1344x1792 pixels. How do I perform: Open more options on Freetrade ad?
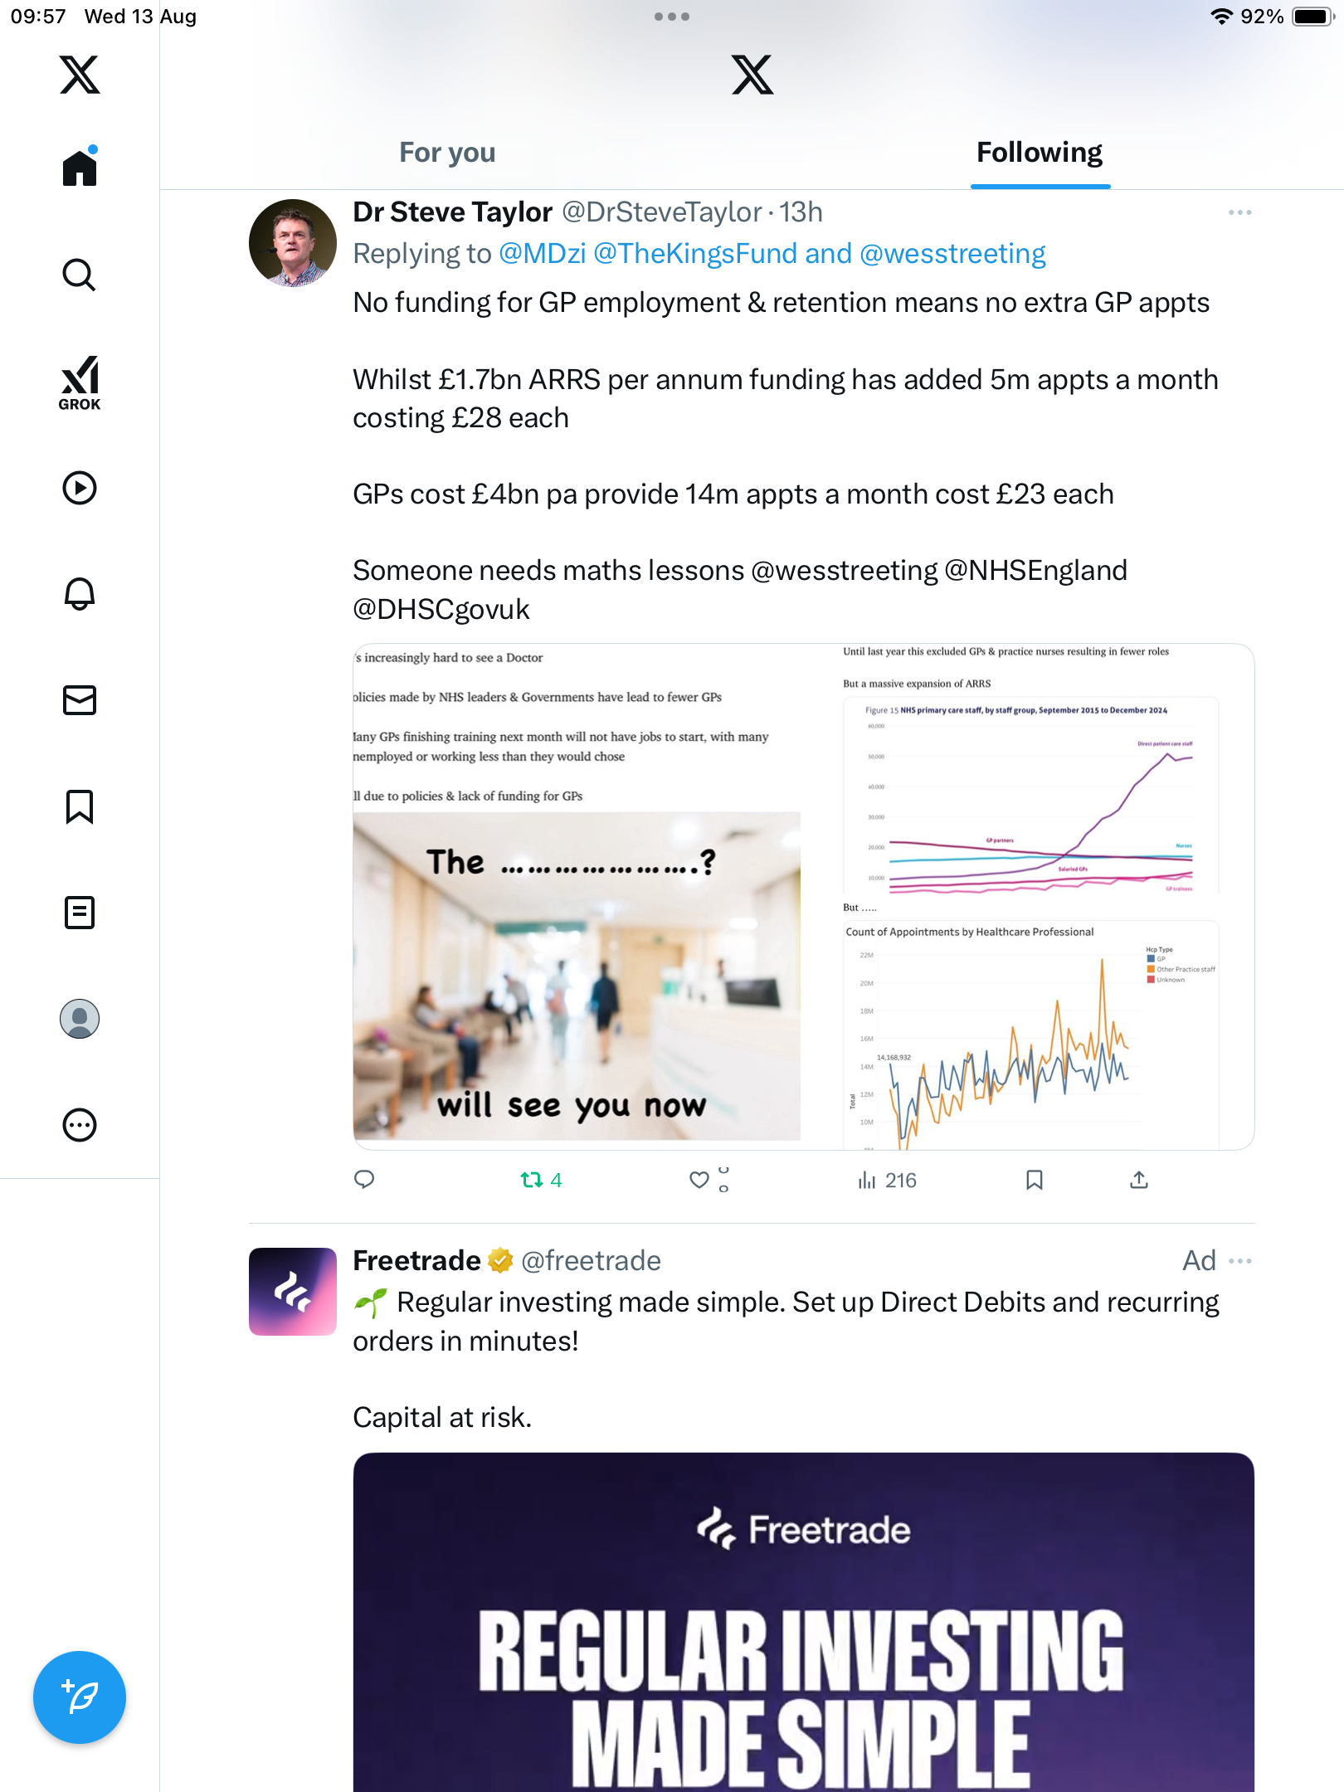[x=1239, y=1261]
